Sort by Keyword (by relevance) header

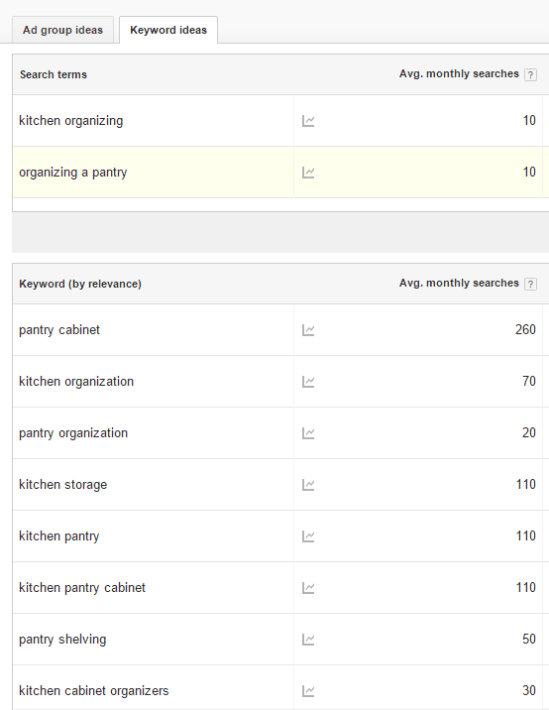(80, 284)
